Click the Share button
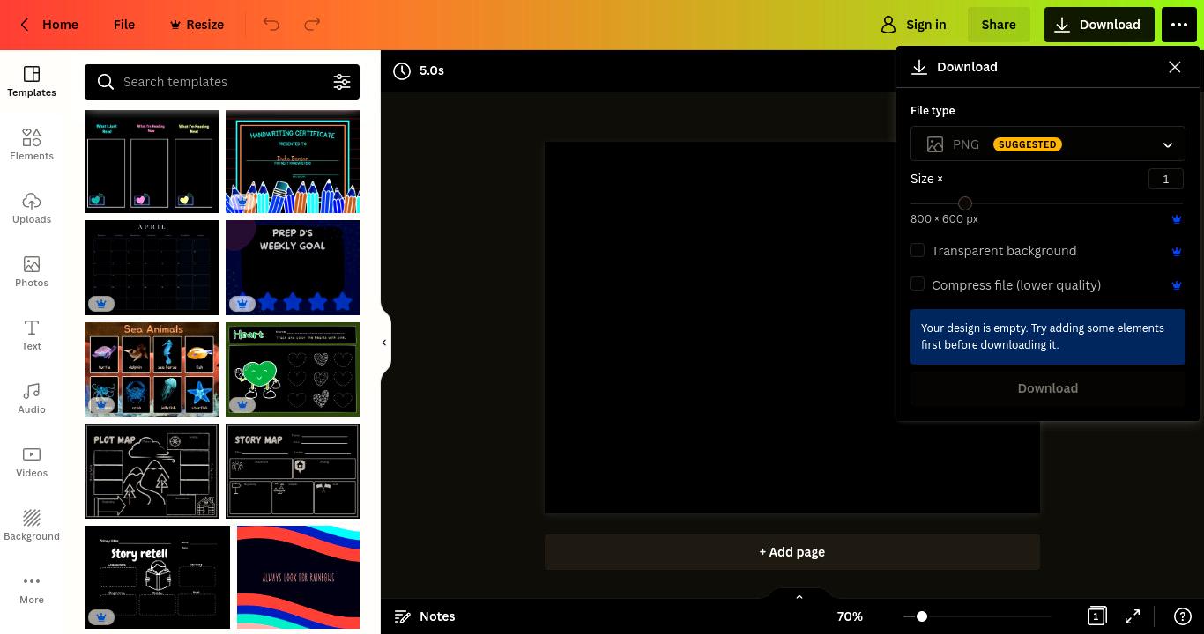The height and width of the screenshot is (634, 1204). click(999, 25)
